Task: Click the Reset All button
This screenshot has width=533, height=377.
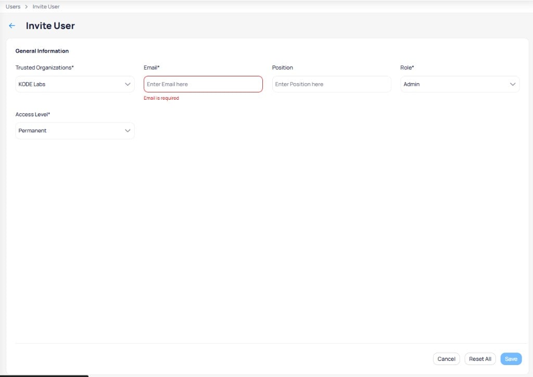Action: [x=480, y=359]
